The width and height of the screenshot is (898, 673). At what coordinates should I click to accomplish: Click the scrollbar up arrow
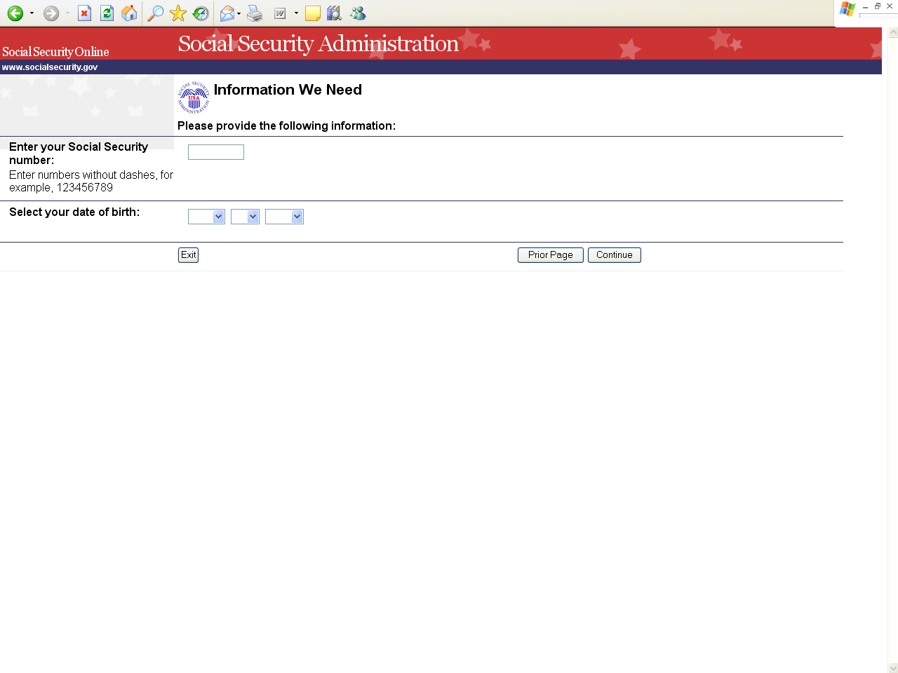(x=893, y=32)
